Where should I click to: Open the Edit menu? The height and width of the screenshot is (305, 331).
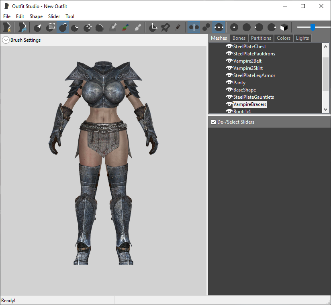pyautogui.click(x=20, y=16)
